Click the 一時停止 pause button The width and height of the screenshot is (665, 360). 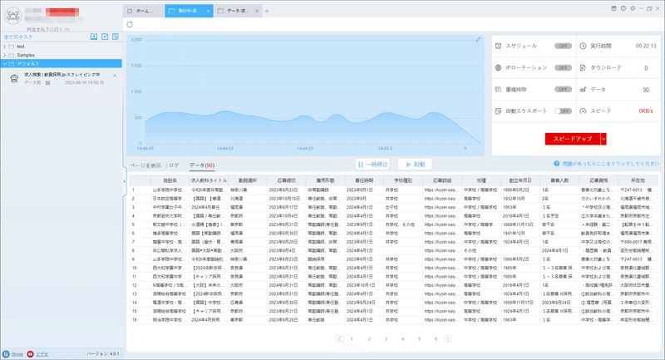tap(372, 165)
